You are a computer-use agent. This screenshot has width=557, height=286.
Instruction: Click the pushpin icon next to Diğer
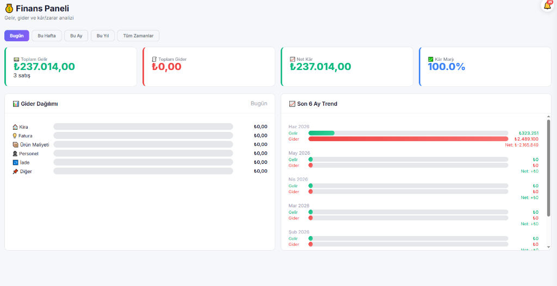point(15,171)
